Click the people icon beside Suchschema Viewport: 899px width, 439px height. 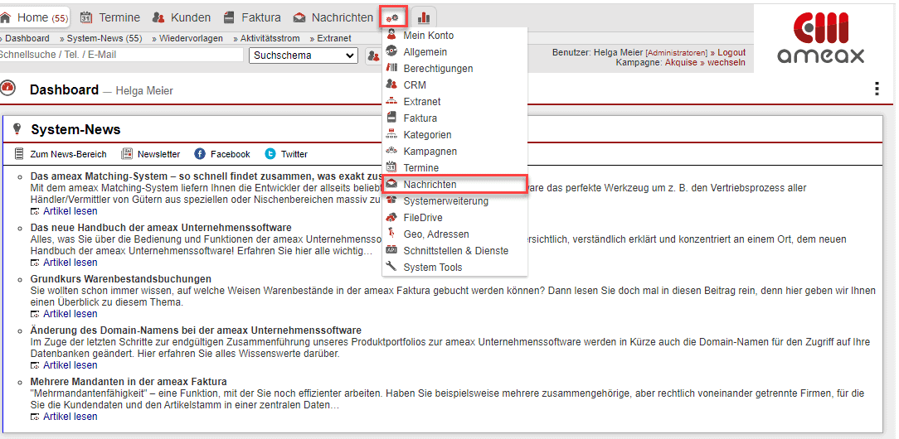click(x=372, y=55)
